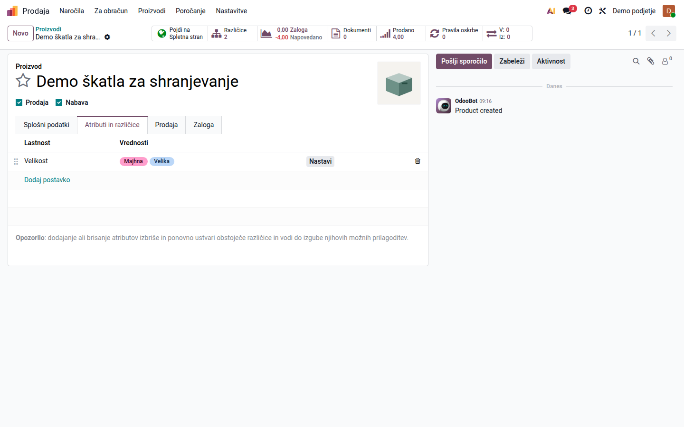Uncheck the Nabava checkbox
The height and width of the screenshot is (427, 684).
tap(59, 102)
